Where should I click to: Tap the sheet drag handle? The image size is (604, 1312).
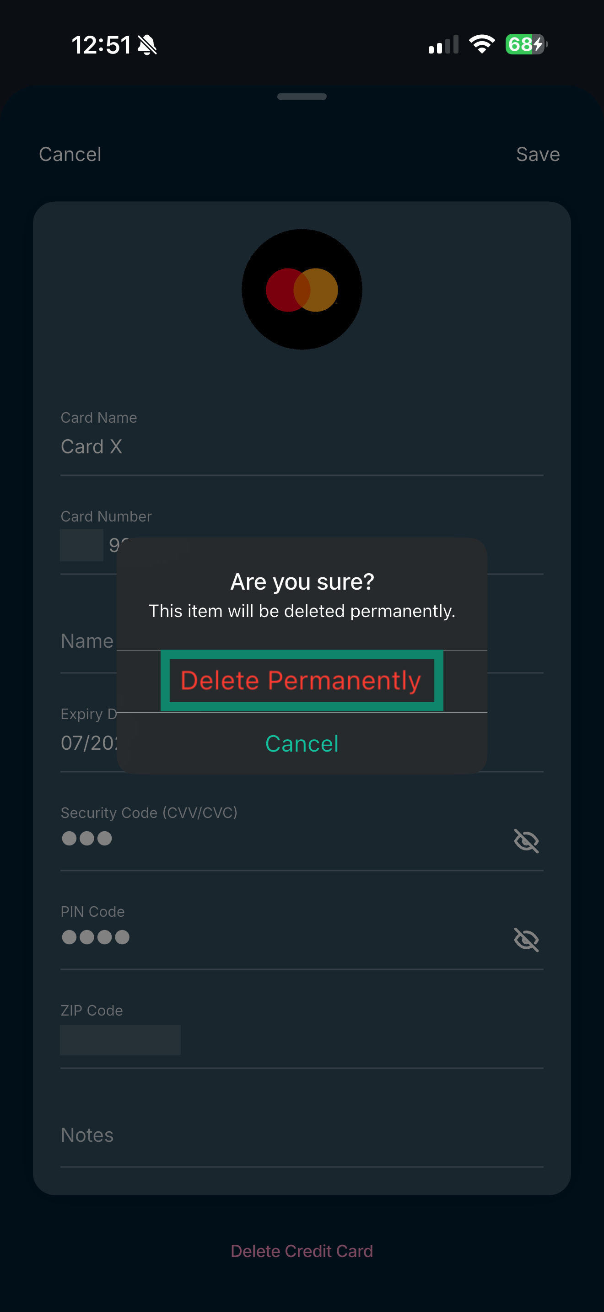coord(302,97)
